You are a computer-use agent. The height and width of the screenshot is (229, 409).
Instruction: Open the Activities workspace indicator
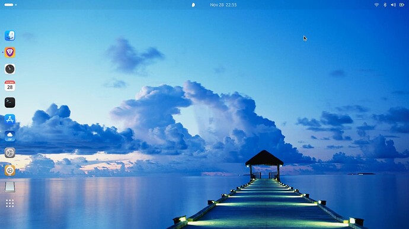(11, 5)
